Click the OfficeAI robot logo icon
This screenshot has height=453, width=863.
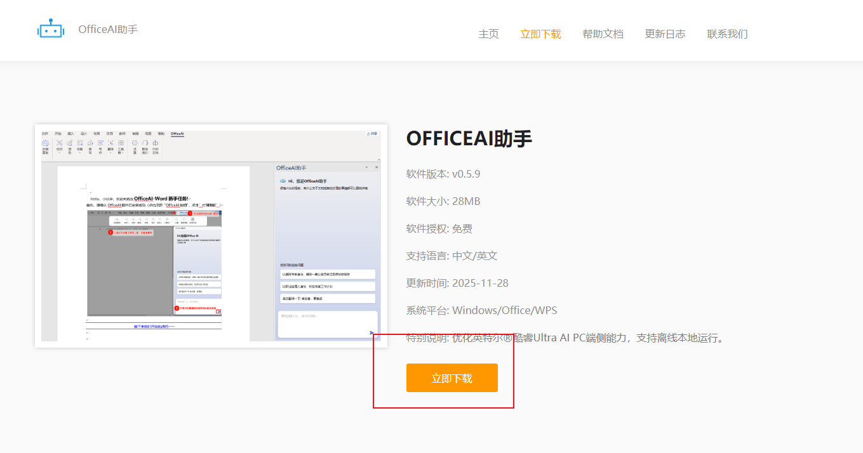click(x=51, y=29)
